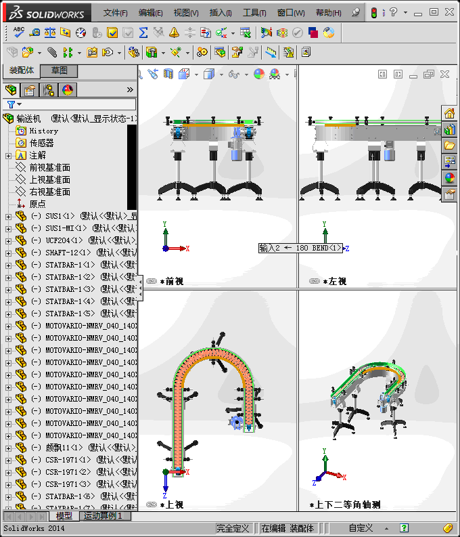This screenshot has height=537, width=460.
Task: Open Assembly Features icon
Action: pyautogui.click(x=152, y=52)
